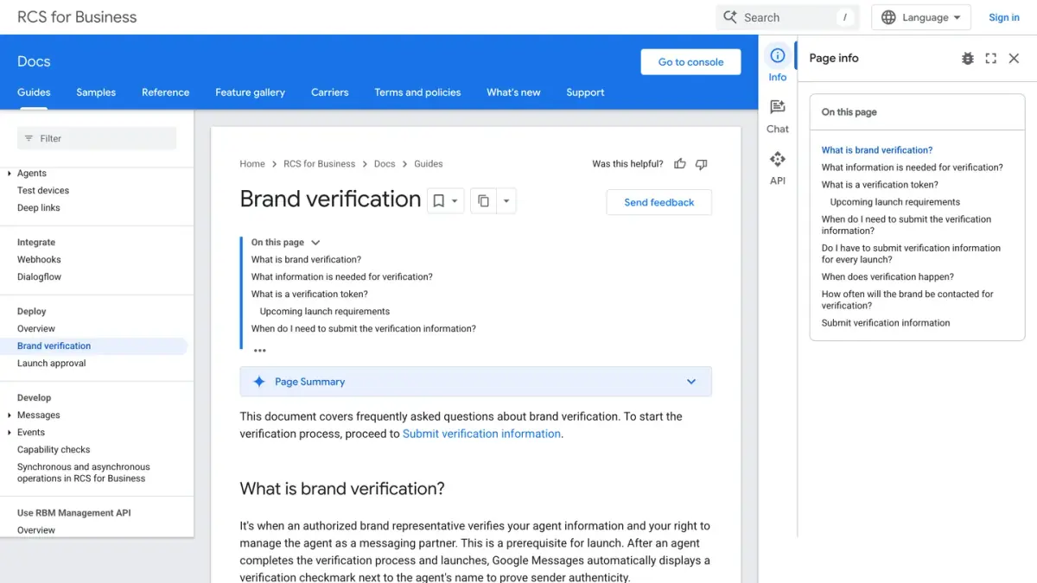Open the copy options dropdown arrow
1037x583 pixels.
(x=506, y=201)
